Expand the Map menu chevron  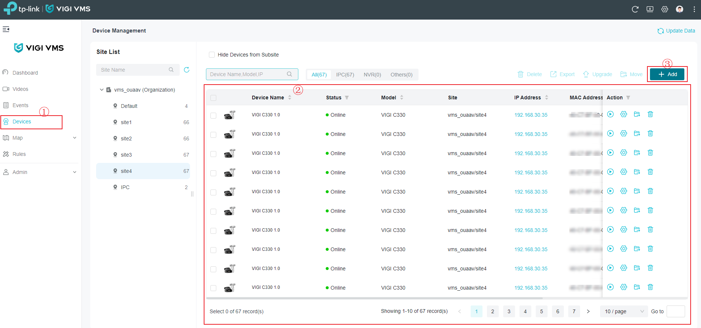pos(75,138)
